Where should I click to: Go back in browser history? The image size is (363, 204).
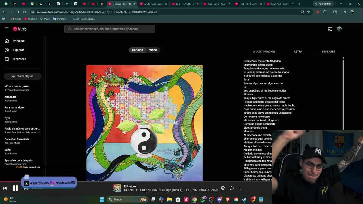(4, 12)
